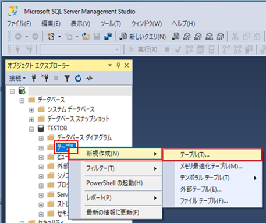The width and height of the screenshot is (266, 223).
Task: Expand the データベース ダイアグラム folder
Action: (x=41, y=139)
